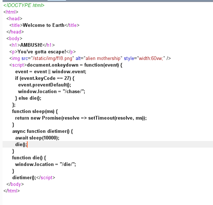Click the 'async function dietimer() {' line

(43, 131)
